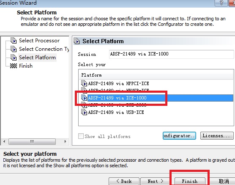Click the icon beside ADSP-21489 via USB-ICE

pos(84,112)
